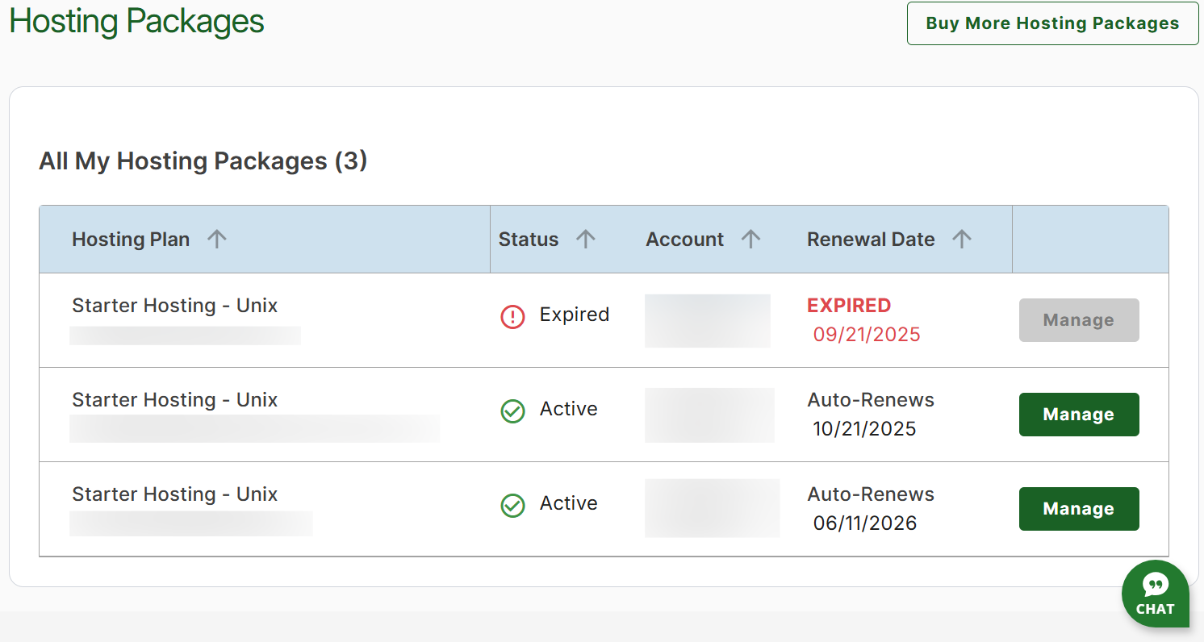Click the Auto-Renews 10/21/2025 date text
Image resolution: width=1204 pixels, height=642 pixels.
pos(864,429)
